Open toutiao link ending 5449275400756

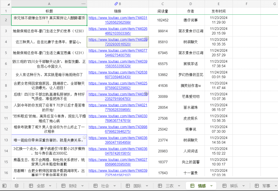point(118,53)
